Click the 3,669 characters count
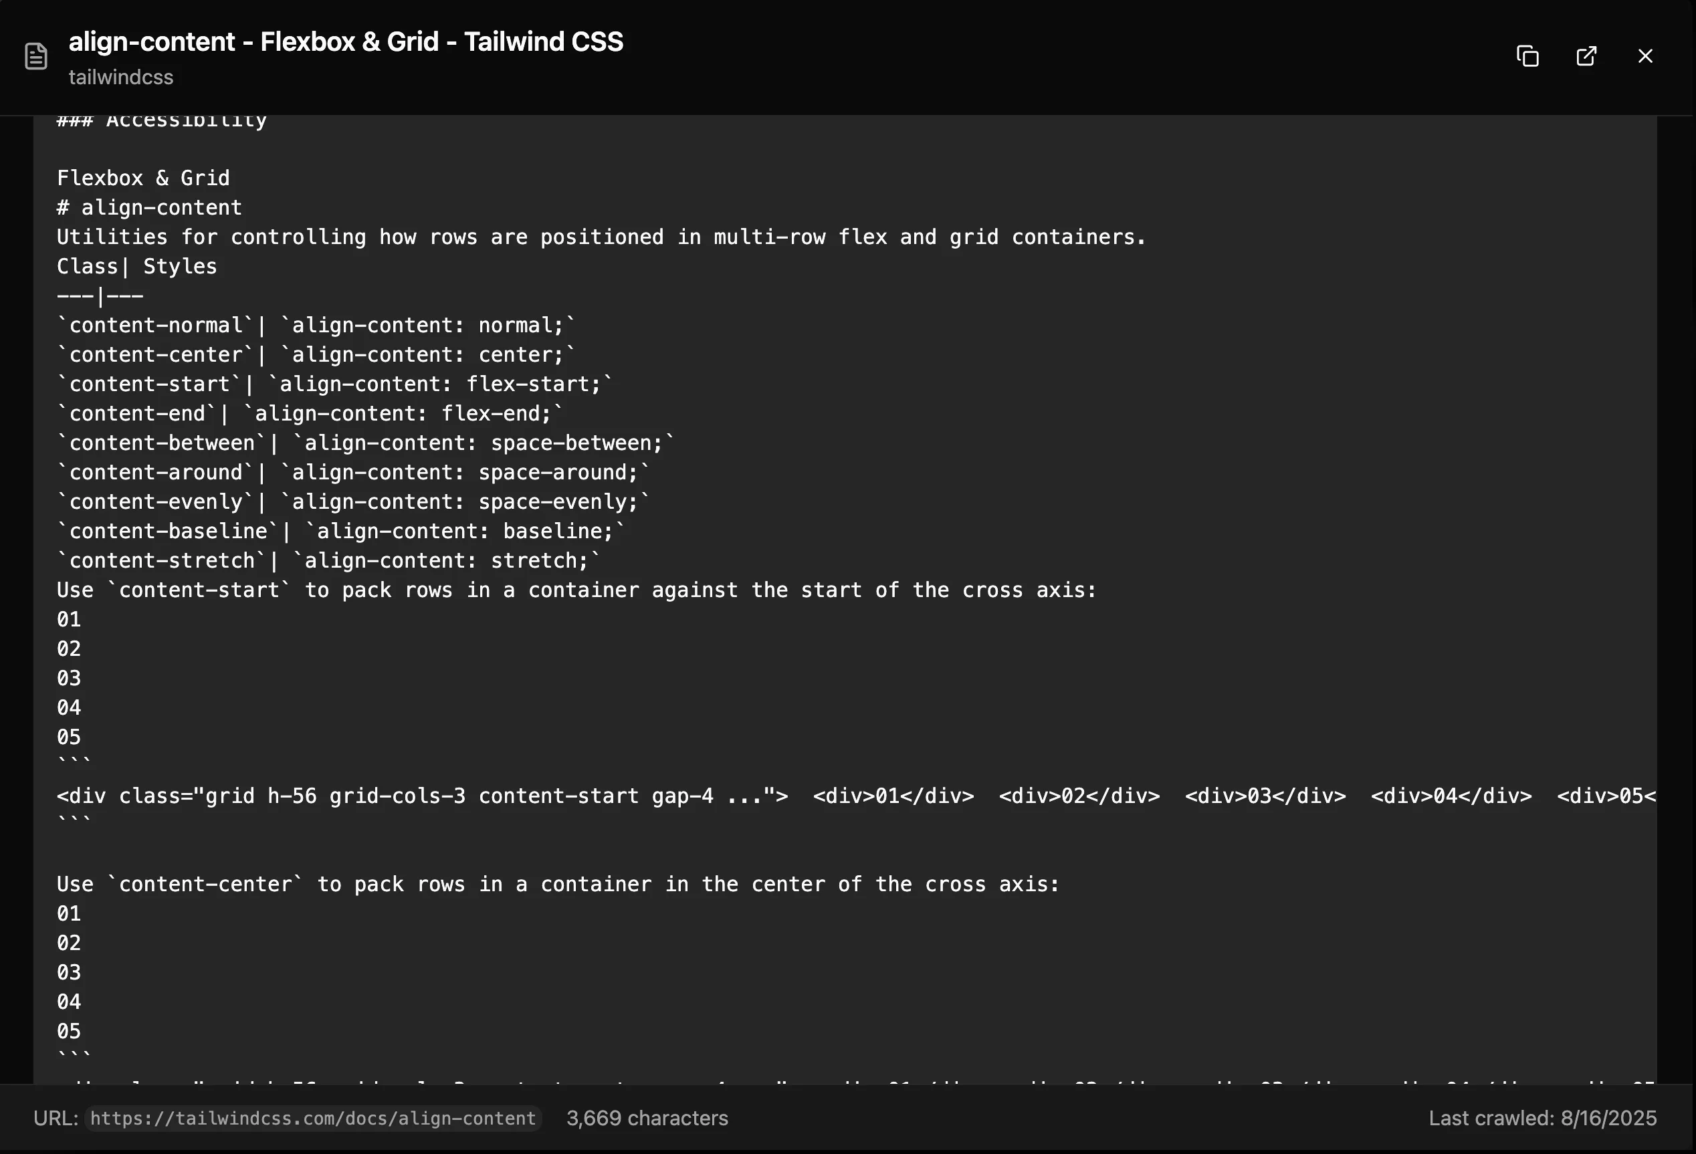This screenshot has height=1154, width=1696. pos(647,1119)
